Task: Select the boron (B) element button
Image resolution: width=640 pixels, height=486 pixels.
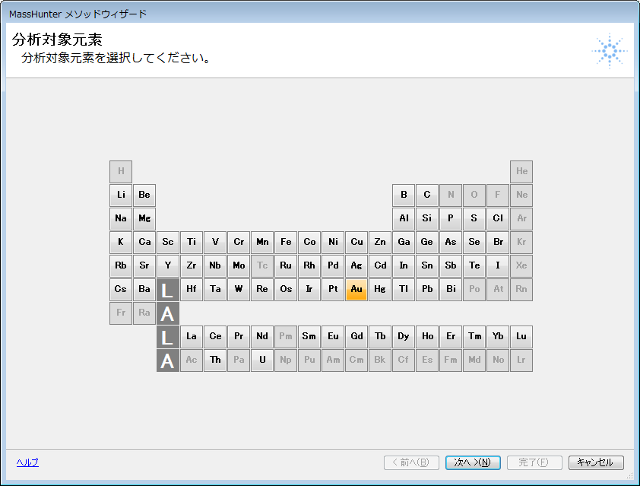Action: [x=404, y=195]
